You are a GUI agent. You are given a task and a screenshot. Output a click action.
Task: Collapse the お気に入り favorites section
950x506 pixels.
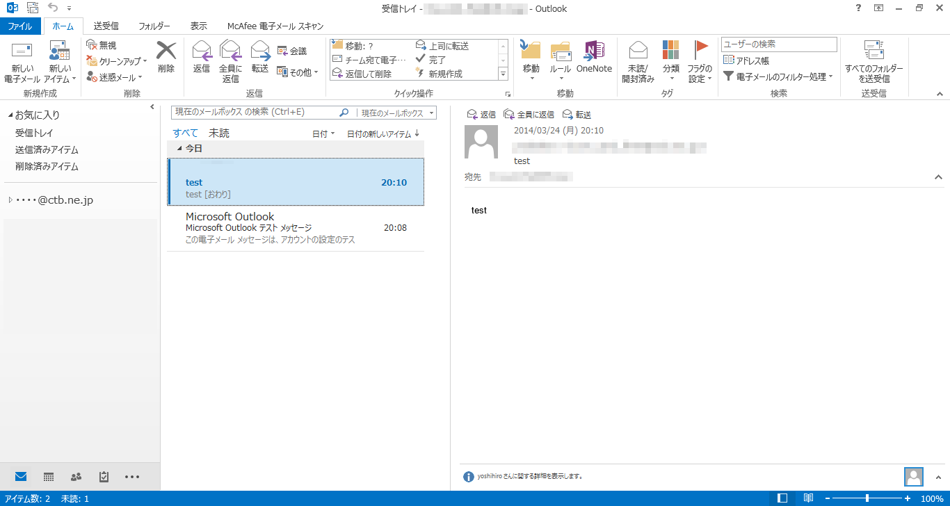click(x=10, y=115)
